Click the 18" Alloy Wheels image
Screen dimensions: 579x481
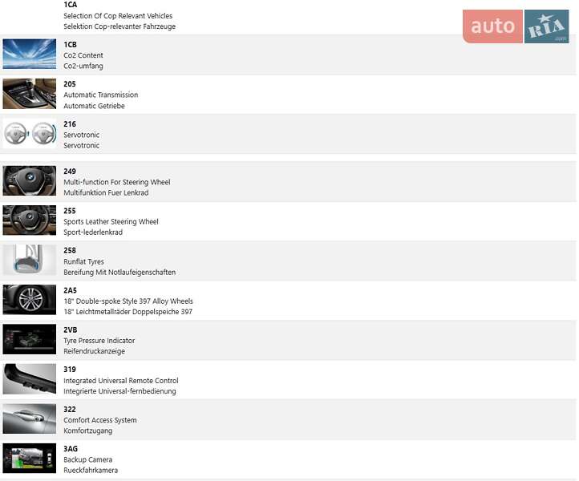tap(30, 300)
